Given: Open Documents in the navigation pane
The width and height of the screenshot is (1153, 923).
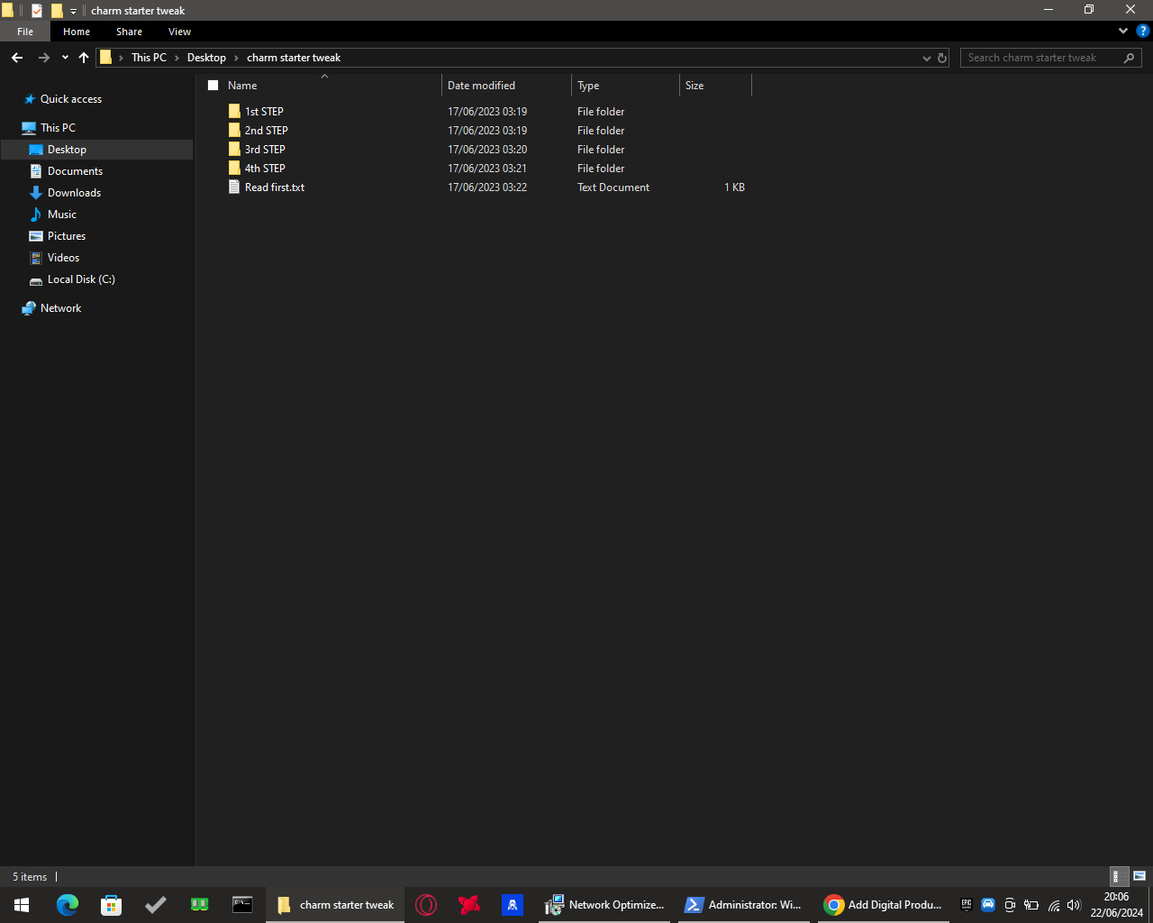Looking at the screenshot, I should coord(75,171).
